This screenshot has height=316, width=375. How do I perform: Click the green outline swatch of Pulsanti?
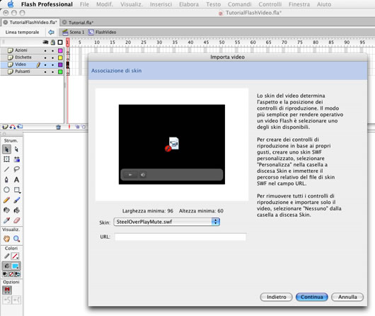pos(60,72)
